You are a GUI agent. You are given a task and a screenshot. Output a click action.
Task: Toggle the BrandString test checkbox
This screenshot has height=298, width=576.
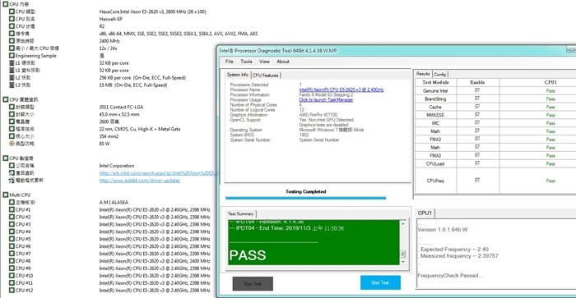(477, 99)
